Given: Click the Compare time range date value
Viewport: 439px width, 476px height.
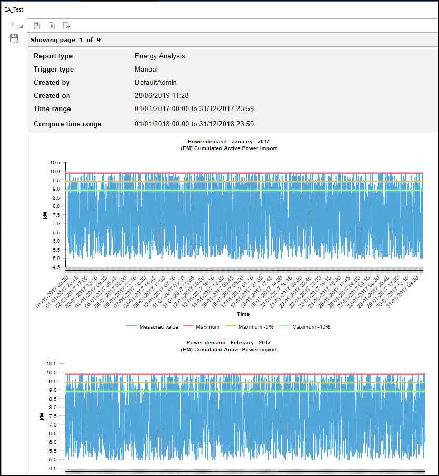Looking at the screenshot, I should pos(194,124).
